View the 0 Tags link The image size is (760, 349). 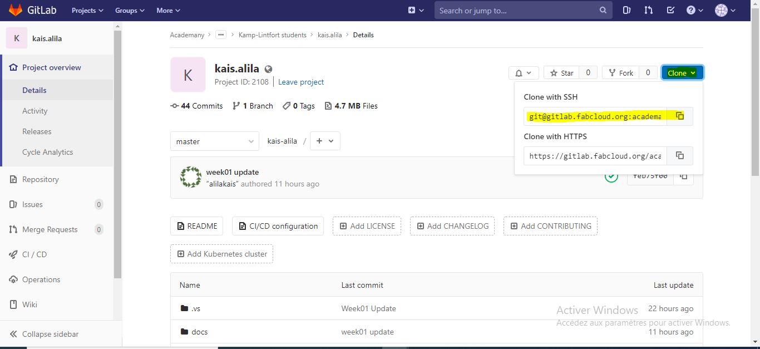click(299, 106)
